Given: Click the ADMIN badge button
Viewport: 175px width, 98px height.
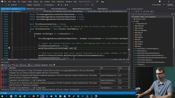Looking at the screenshot, I should coord(170,5).
